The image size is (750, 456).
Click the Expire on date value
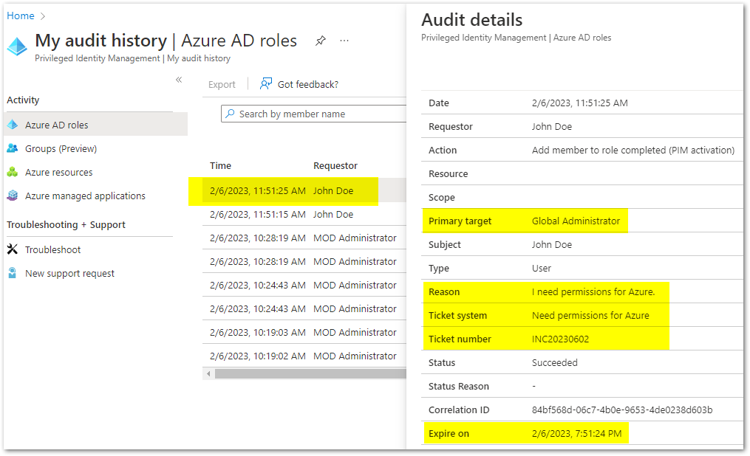coord(577,434)
